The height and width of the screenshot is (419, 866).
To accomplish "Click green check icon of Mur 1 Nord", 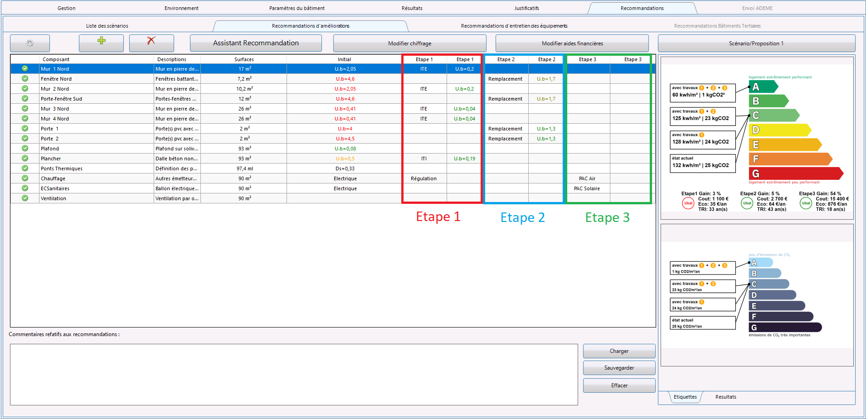I will click(x=25, y=69).
